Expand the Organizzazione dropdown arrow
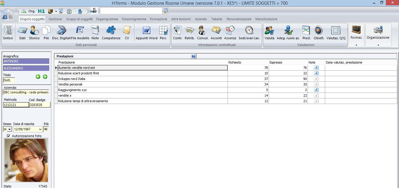This screenshot has width=399, height=188. [x=378, y=45]
